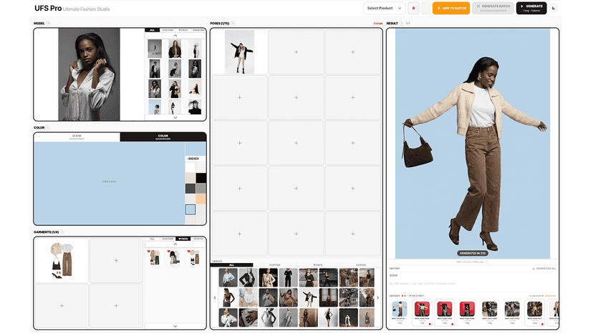Unfavorite the third garment outfit heart

[x=189, y=252]
